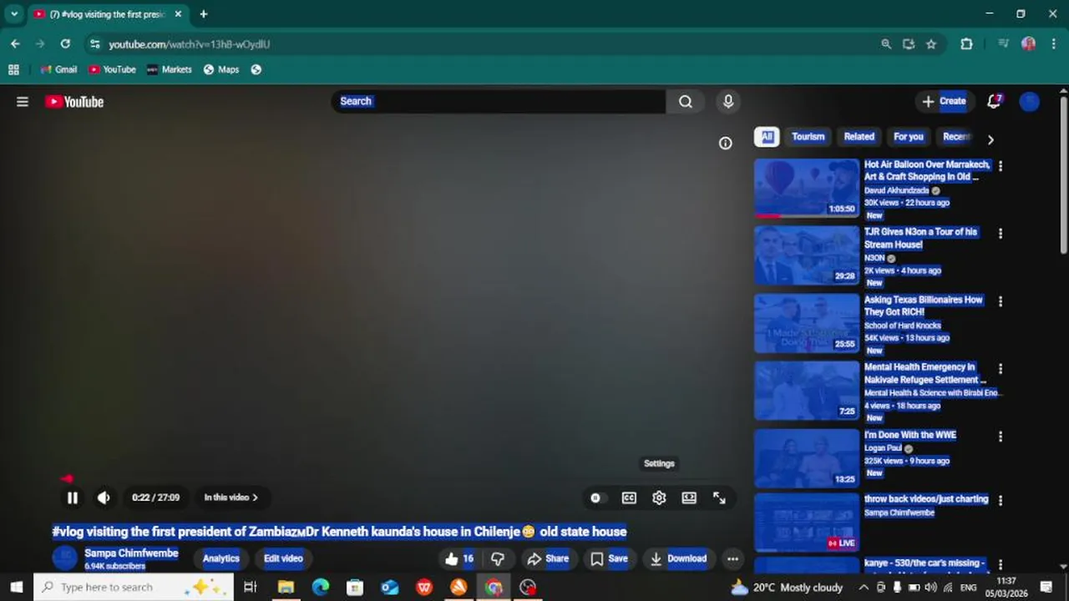1069x601 pixels.
Task: Open TJR Gives N3on video thumbnail
Action: click(807, 255)
